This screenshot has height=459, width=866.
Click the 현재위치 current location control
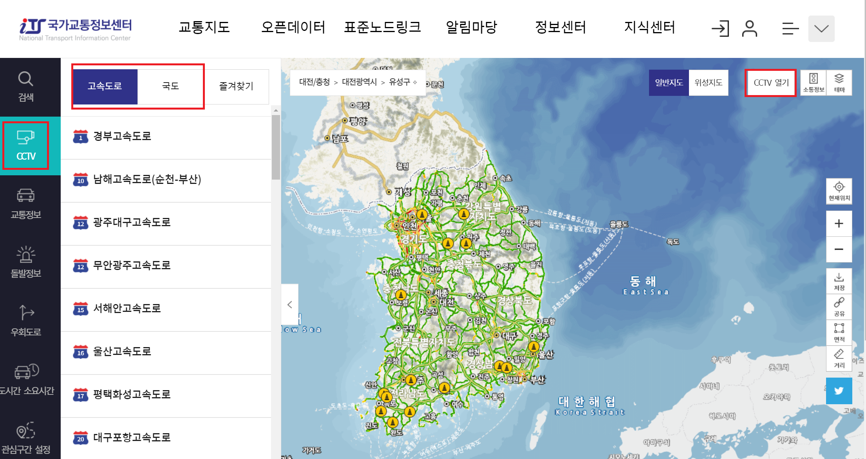tap(839, 191)
